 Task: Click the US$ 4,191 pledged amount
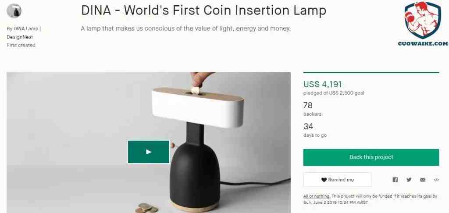(323, 84)
